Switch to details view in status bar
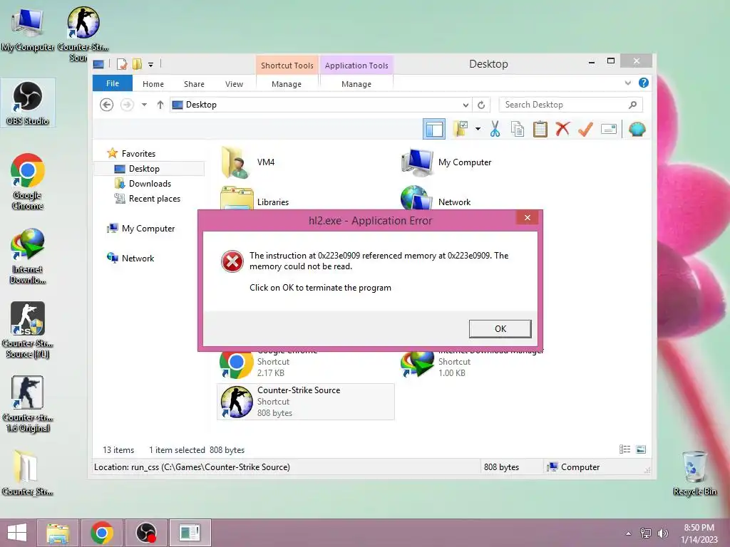 pos(624,449)
